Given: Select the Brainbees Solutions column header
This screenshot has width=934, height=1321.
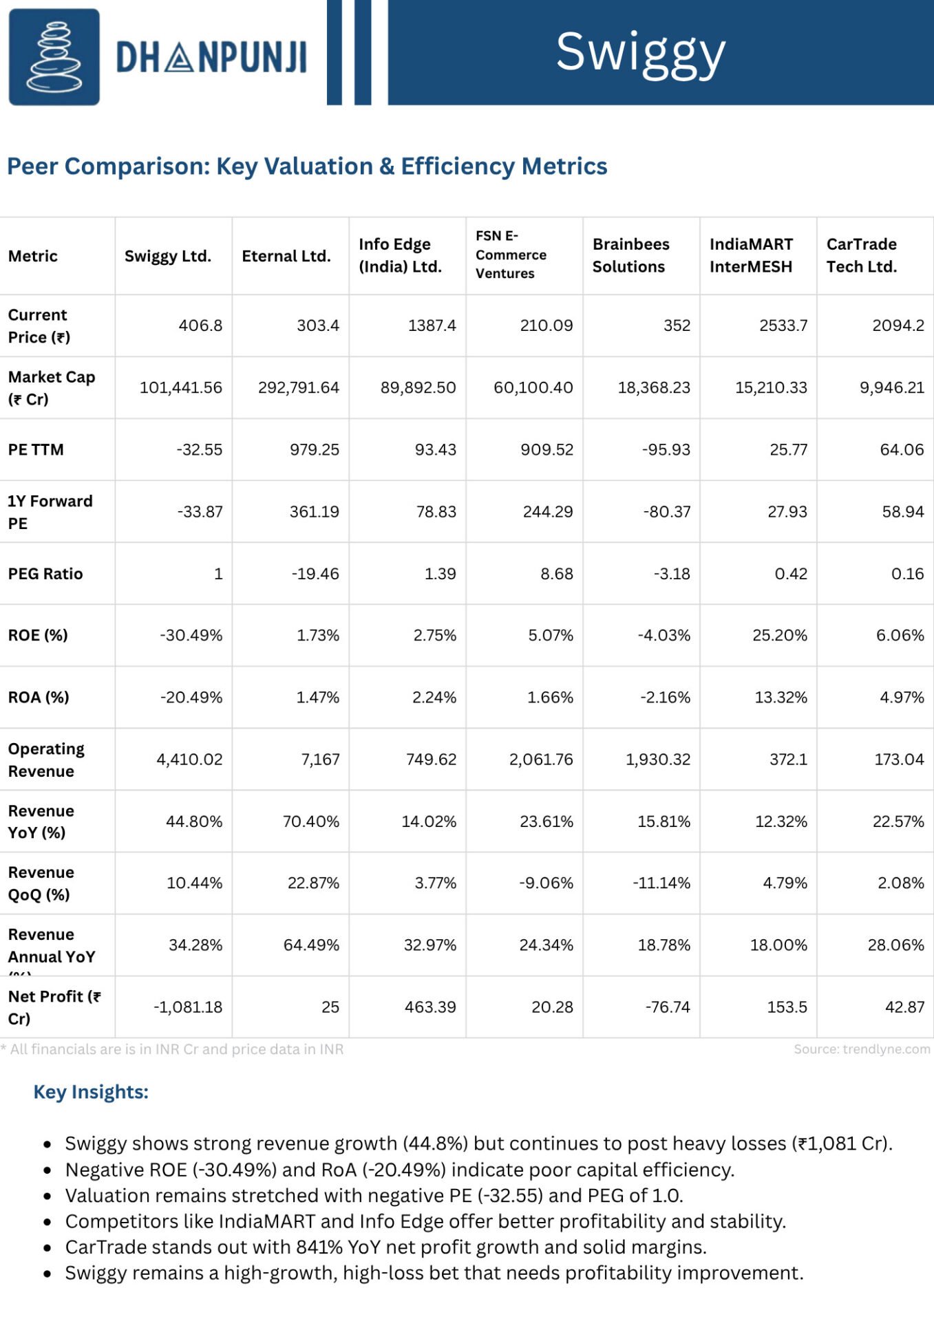Looking at the screenshot, I should (x=630, y=255).
